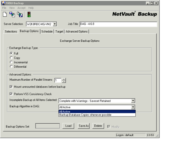This screenshot has width=188, height=150.
Task: Click the Logon: default status text
Action: [125, 135]
